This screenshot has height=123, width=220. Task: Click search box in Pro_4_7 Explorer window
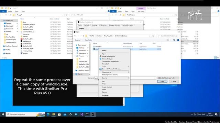pyautogui.click(x=89, y=15)
